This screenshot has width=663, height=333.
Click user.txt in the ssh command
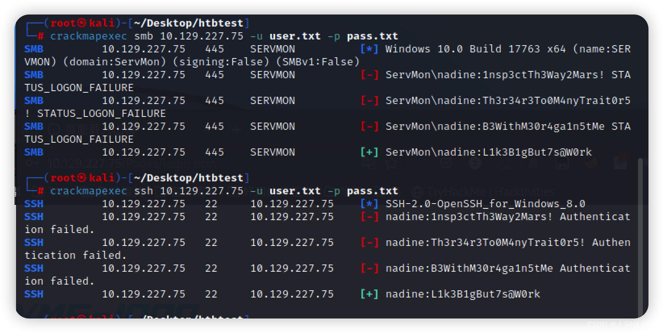[x=295, y=191]
